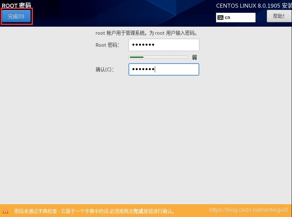The width and height of the screenshot is (292, 217).
Task: Click the keyboard icon beside cn
Action: click(x=220, y=18)
